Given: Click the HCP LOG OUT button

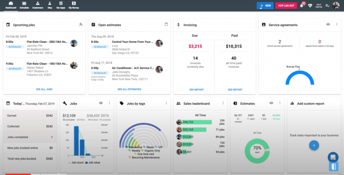Looking at the screenshot, I should [x=286, y=6].
